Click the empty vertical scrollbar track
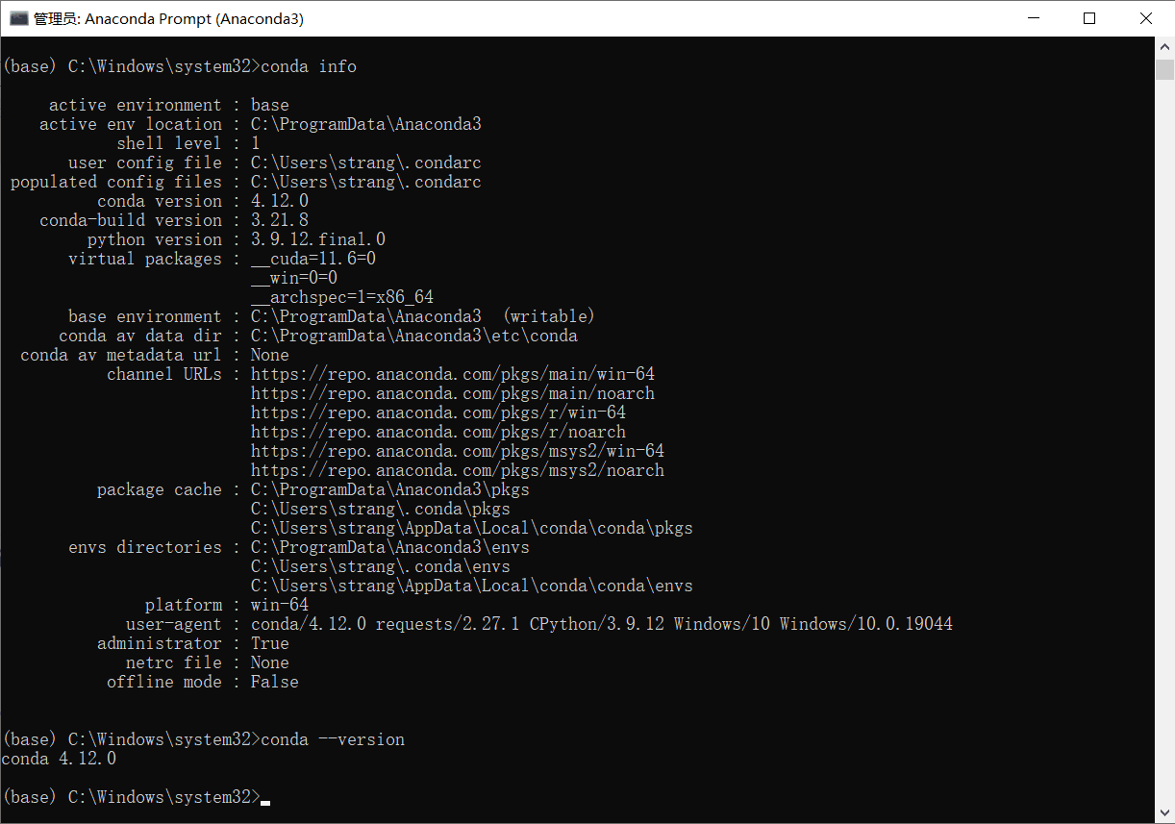Screen dimensions: 1175x824 1164,433
